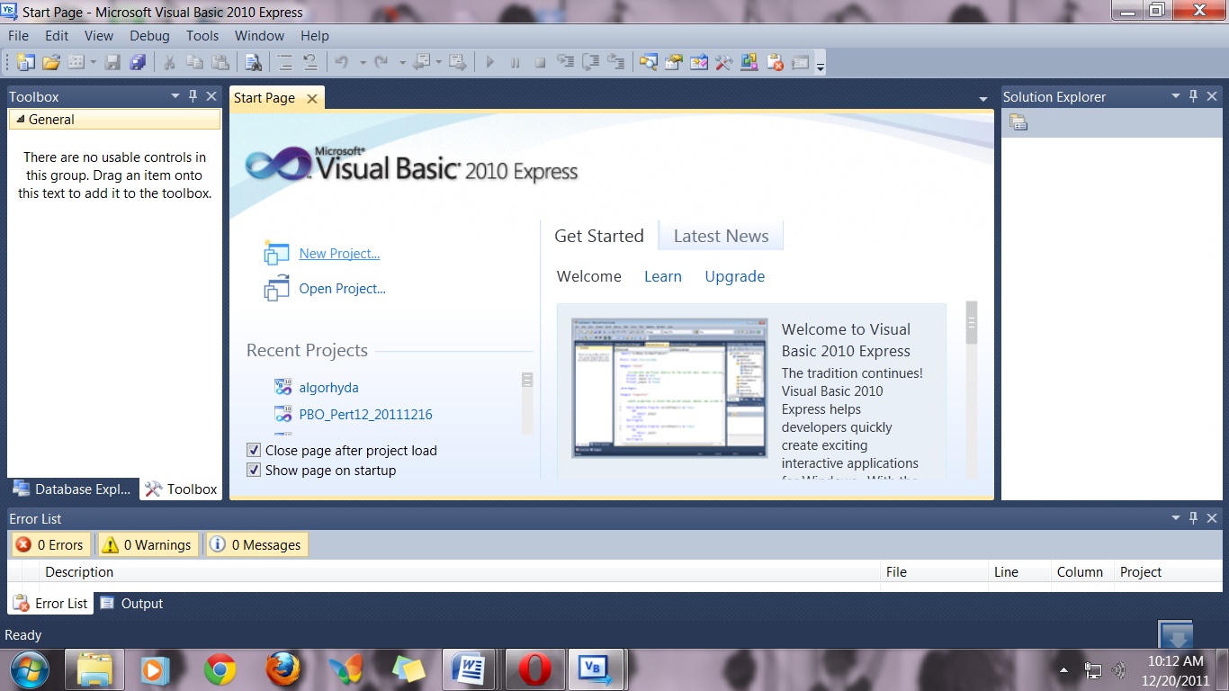Viewport: 1229px width, 691px height.
Task: Open the Debug menu
Action: [149, 36]
